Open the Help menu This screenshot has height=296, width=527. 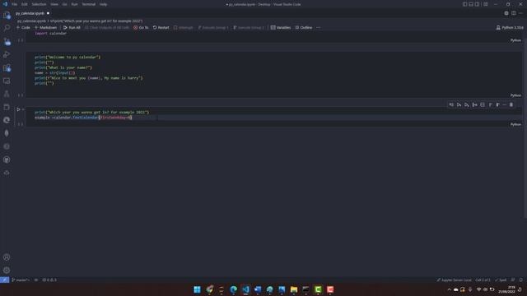(103, 4)
